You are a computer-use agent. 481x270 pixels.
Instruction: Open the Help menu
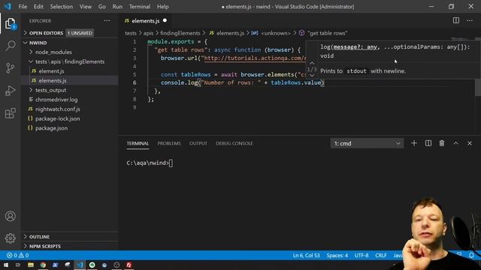pyautogui.click(x=163, y=7)
